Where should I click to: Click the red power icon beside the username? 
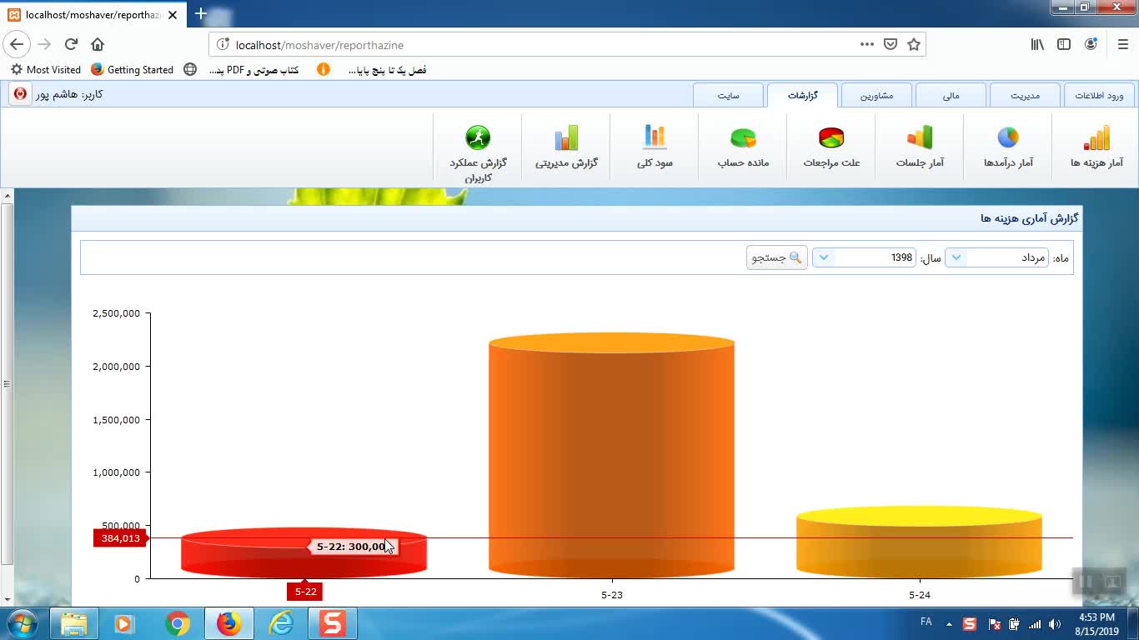pyautogui.click(x=20, y=94)
